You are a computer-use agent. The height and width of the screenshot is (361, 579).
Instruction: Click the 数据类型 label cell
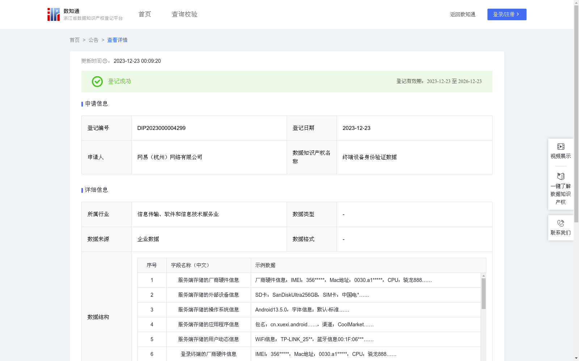pyautogui.click(x=312, y=214)
